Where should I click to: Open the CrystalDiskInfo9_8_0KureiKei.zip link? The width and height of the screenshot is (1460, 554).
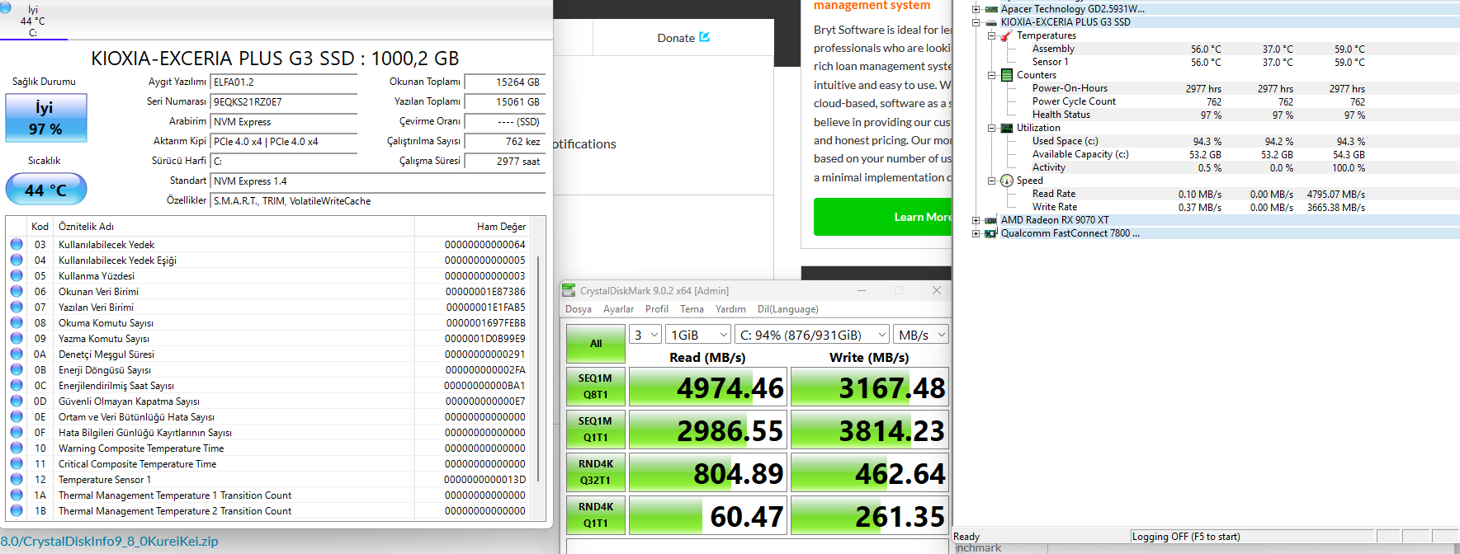click(x=109, y=542)
